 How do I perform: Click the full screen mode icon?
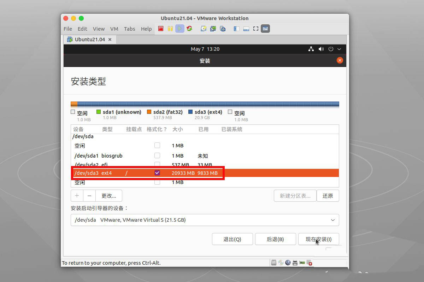pos(256,29)
